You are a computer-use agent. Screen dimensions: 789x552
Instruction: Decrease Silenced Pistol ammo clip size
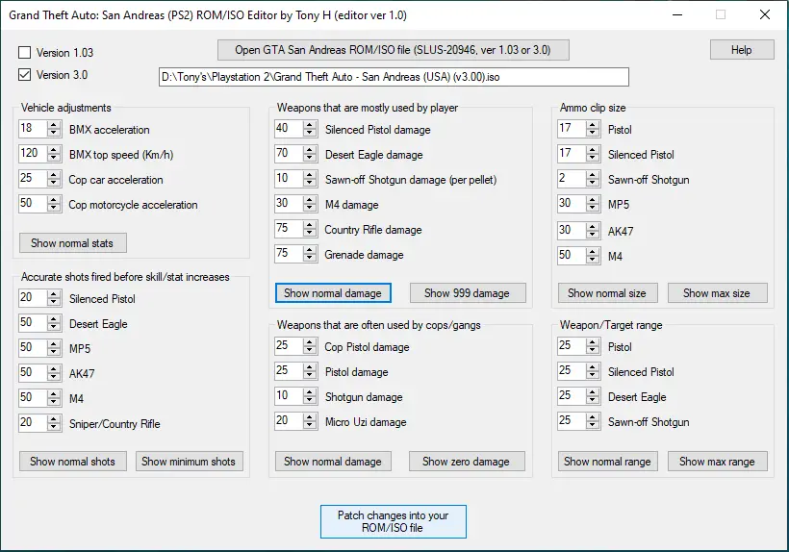593,158
